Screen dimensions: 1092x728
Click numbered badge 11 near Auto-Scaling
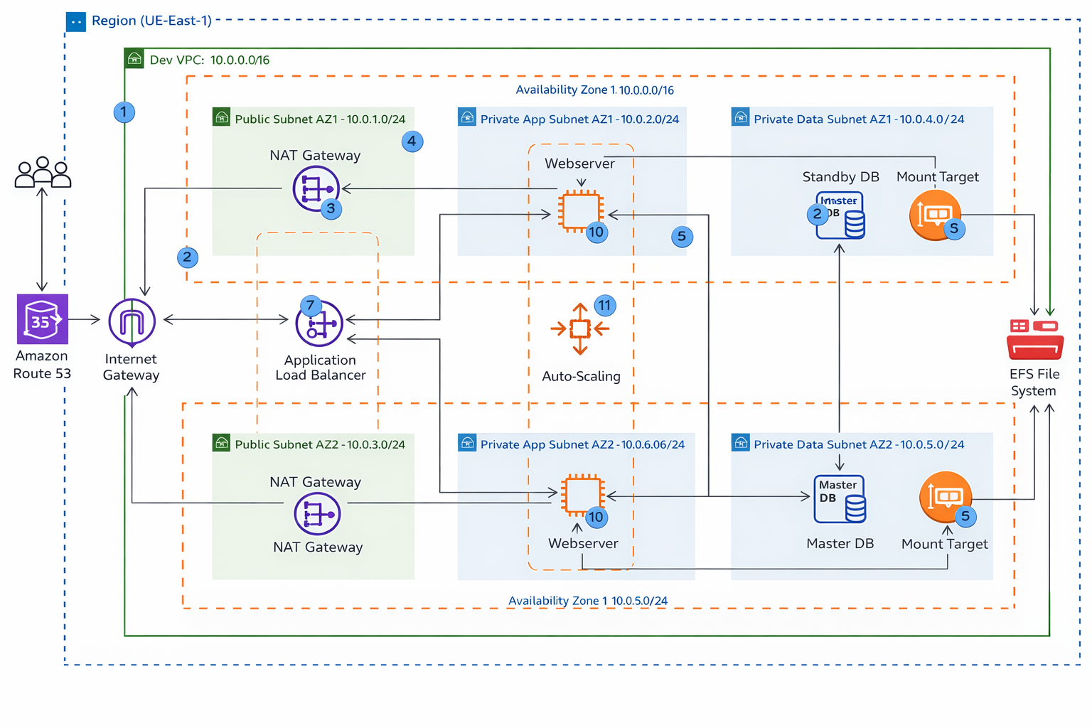[x=604, y=306]
